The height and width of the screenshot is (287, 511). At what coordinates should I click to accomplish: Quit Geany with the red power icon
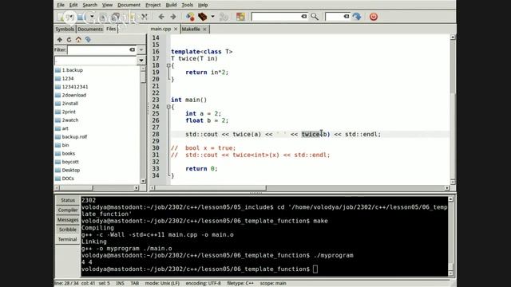374,17
